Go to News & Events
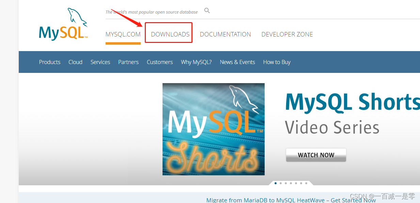This screenshot has height=203, width=420. [237, 62]
